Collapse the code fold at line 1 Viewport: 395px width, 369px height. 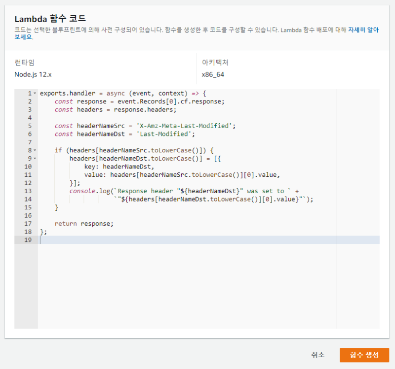(35, 93)
